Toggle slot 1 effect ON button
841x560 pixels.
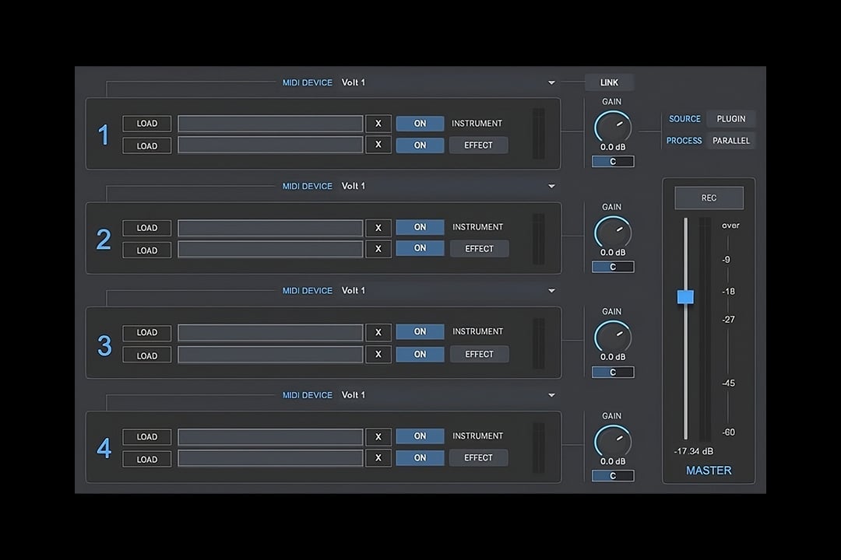click(x=420, y=145)
